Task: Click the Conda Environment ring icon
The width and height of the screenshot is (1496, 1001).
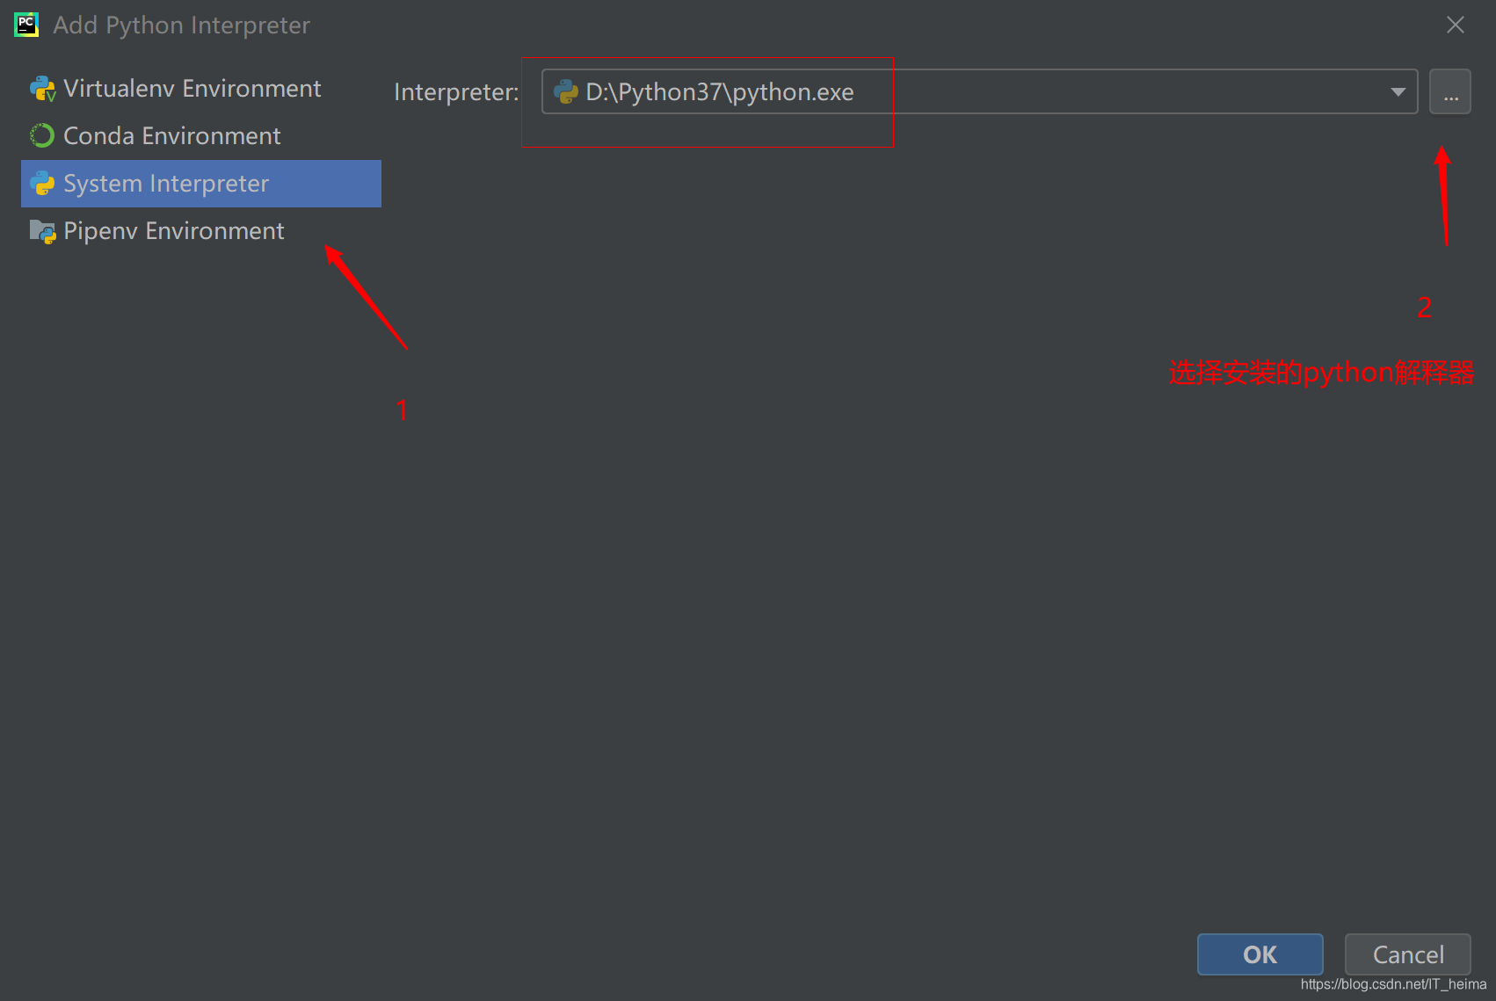Action: point(41,135)
